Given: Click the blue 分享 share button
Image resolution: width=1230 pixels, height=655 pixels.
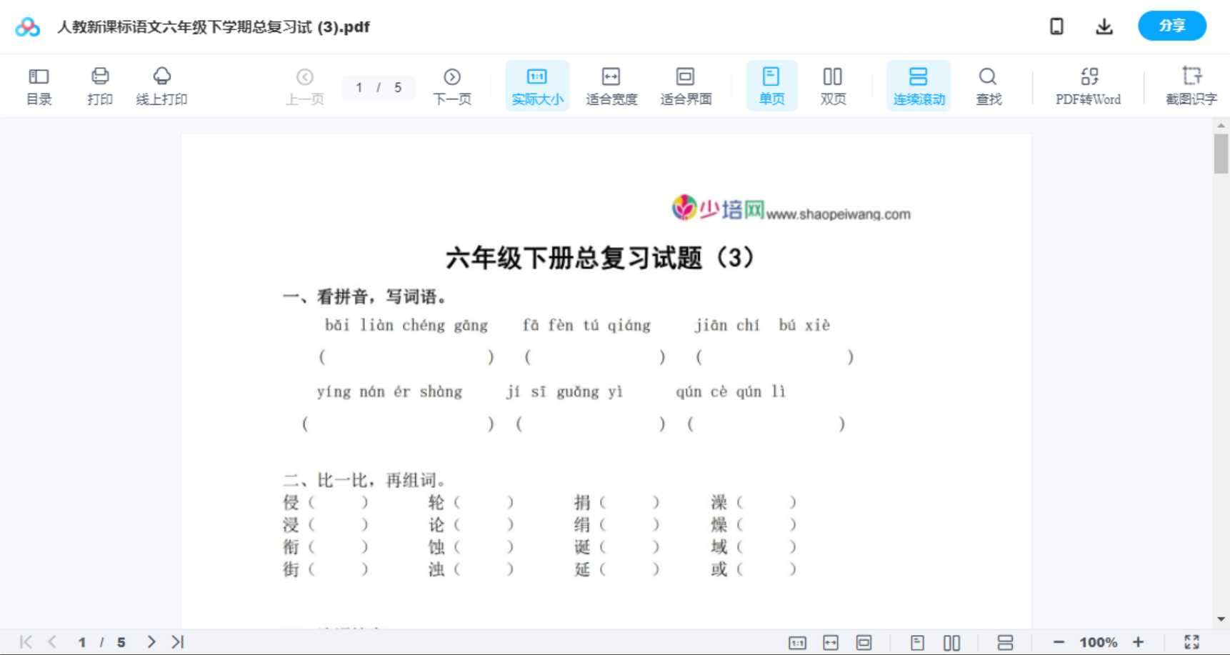Looking at the screenshot, I should pos(1172,26).
